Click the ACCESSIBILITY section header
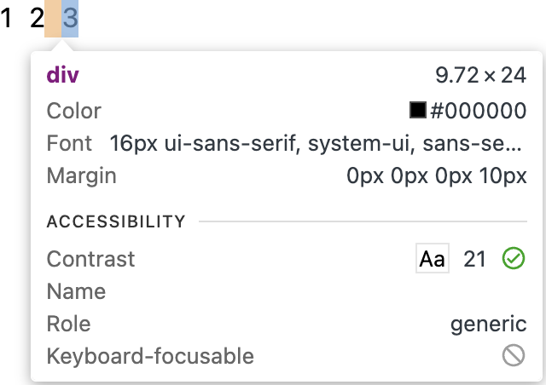 point(116,222)
